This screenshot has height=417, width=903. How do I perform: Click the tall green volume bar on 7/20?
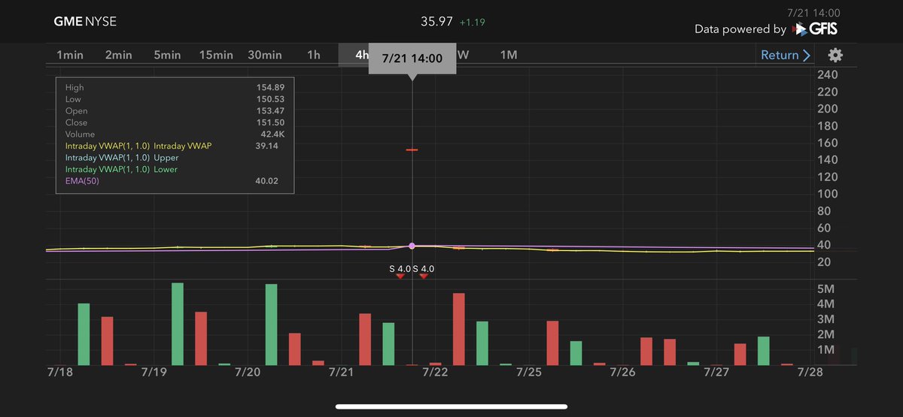point(271,325)
